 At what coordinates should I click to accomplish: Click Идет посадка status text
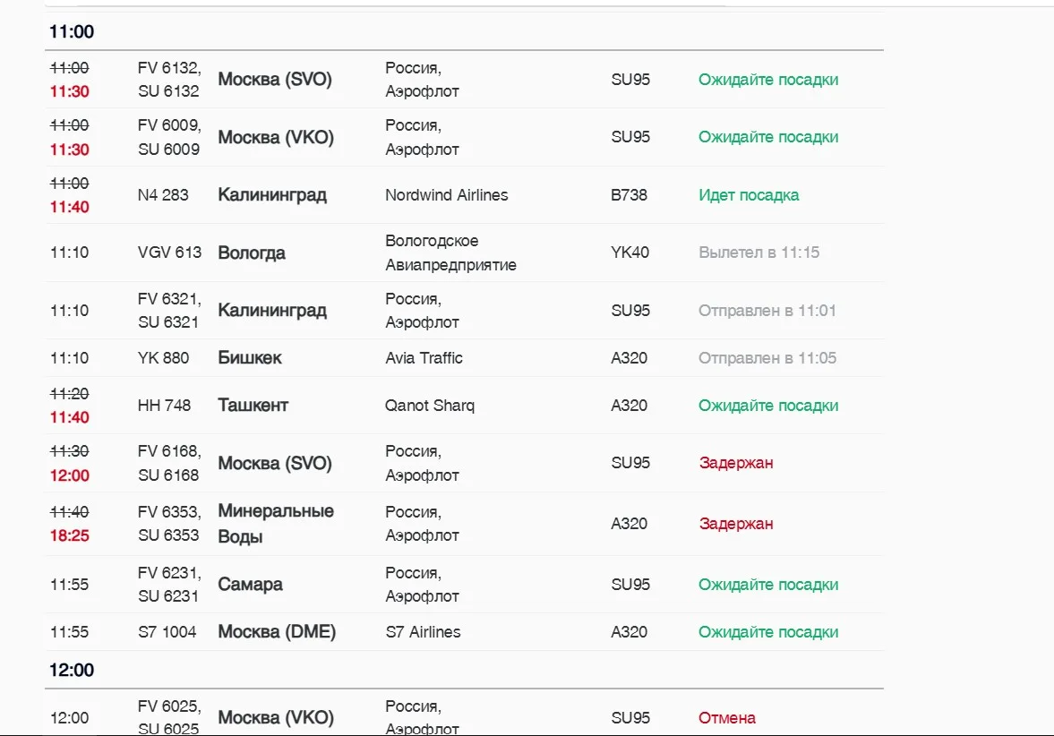point(749,195)
